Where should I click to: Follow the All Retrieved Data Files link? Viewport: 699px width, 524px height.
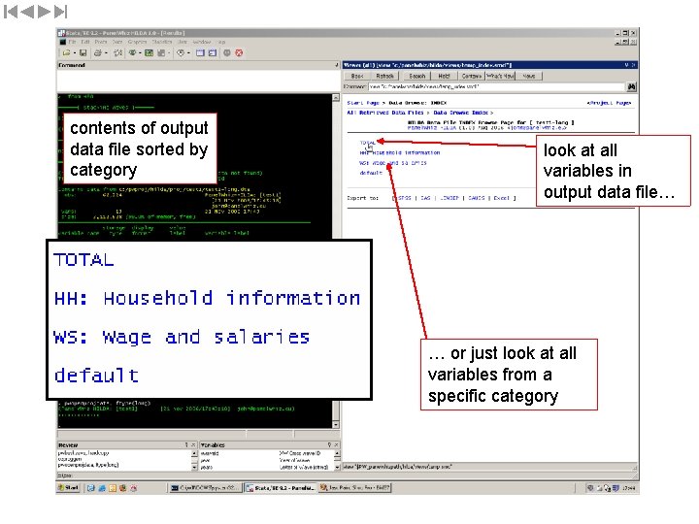point(385,113)
